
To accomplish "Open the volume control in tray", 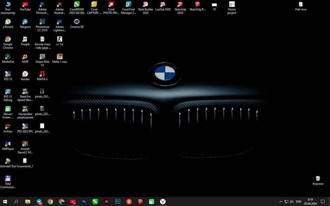I will point(291,201).
